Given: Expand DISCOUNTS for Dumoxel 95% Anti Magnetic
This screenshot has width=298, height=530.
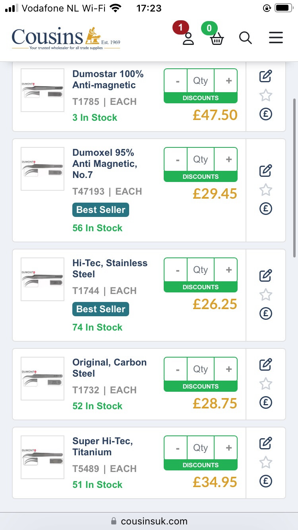Looking at the screenshot, I should pyautogui.click(x=200, y=176).
